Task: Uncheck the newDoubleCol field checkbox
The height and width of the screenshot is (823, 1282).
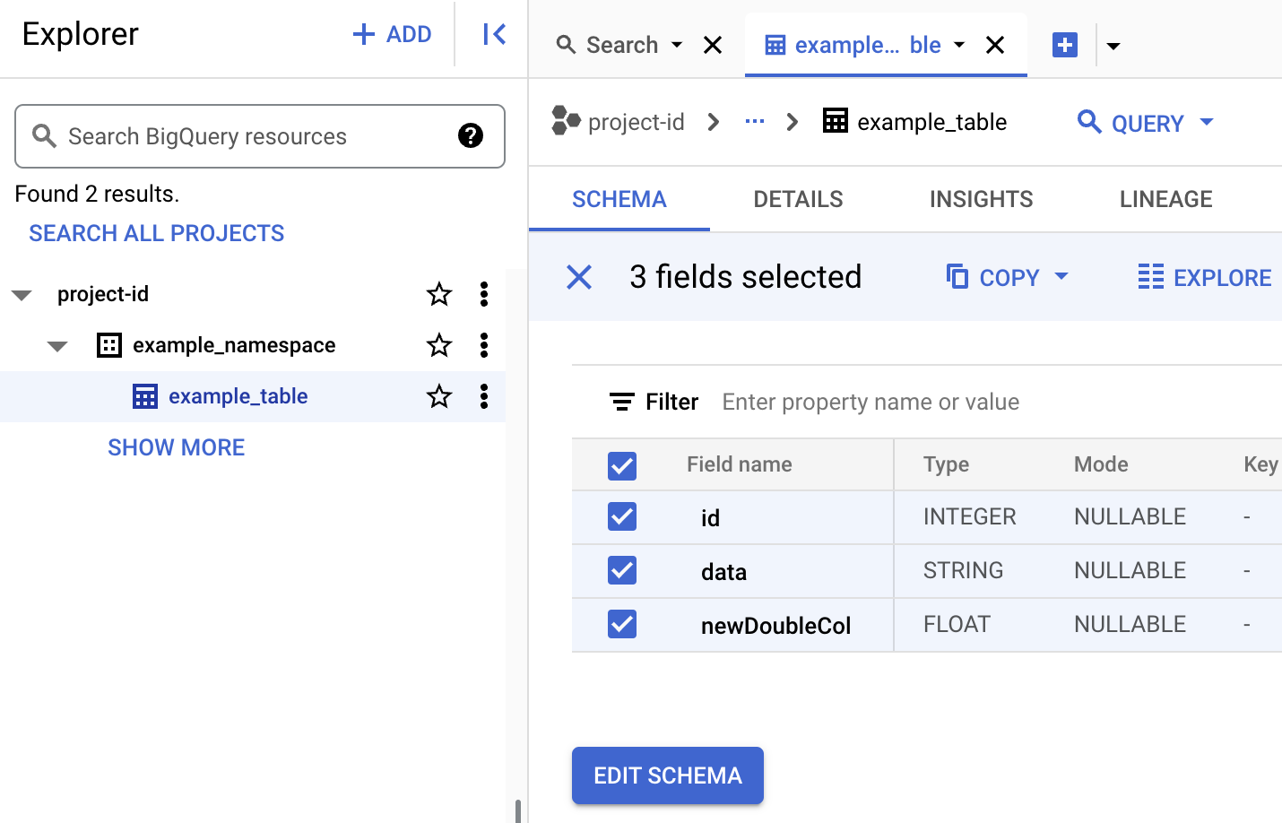Action: (x=622, y=624)
